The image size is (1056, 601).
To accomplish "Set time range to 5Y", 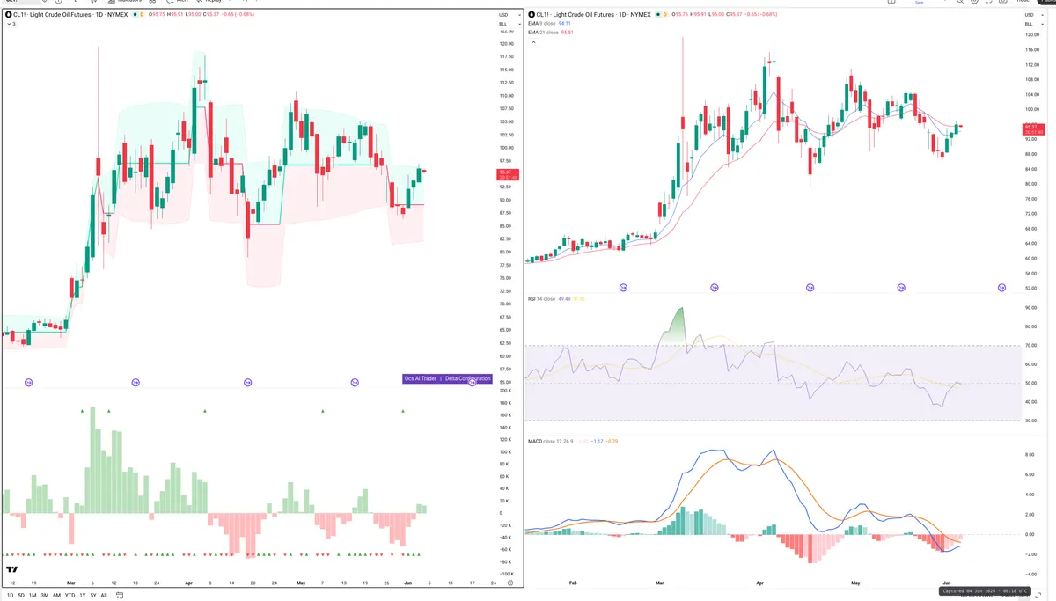I will (x=93, y=596).
